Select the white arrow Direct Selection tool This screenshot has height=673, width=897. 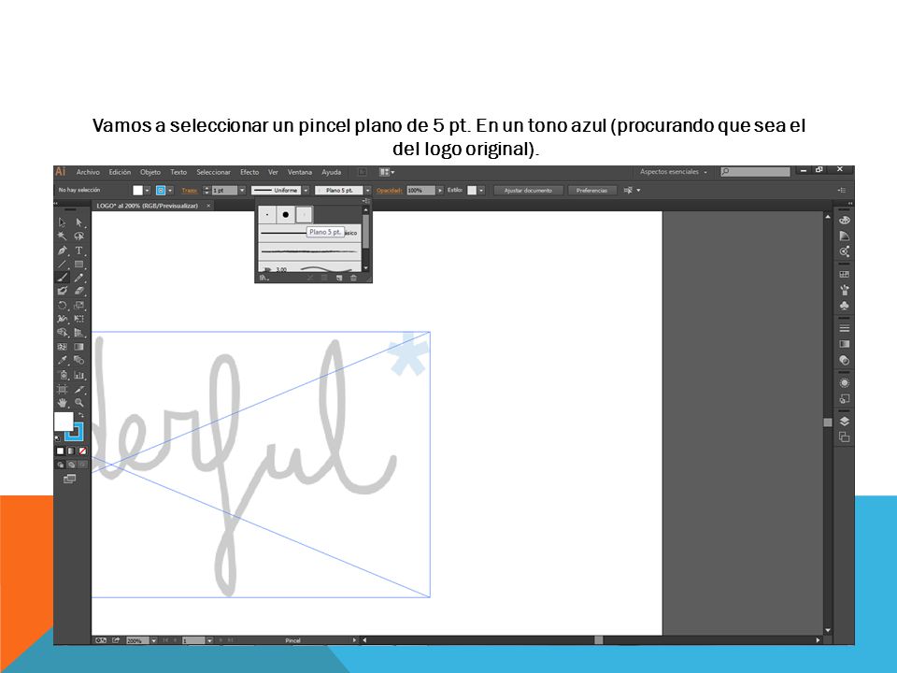78,222
